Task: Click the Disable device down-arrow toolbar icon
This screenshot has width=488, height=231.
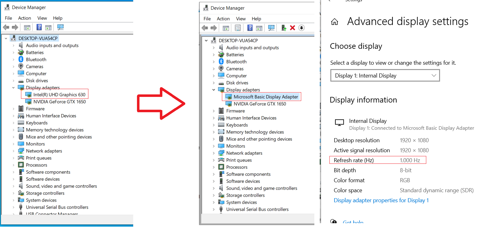Action: pos(302,28)
